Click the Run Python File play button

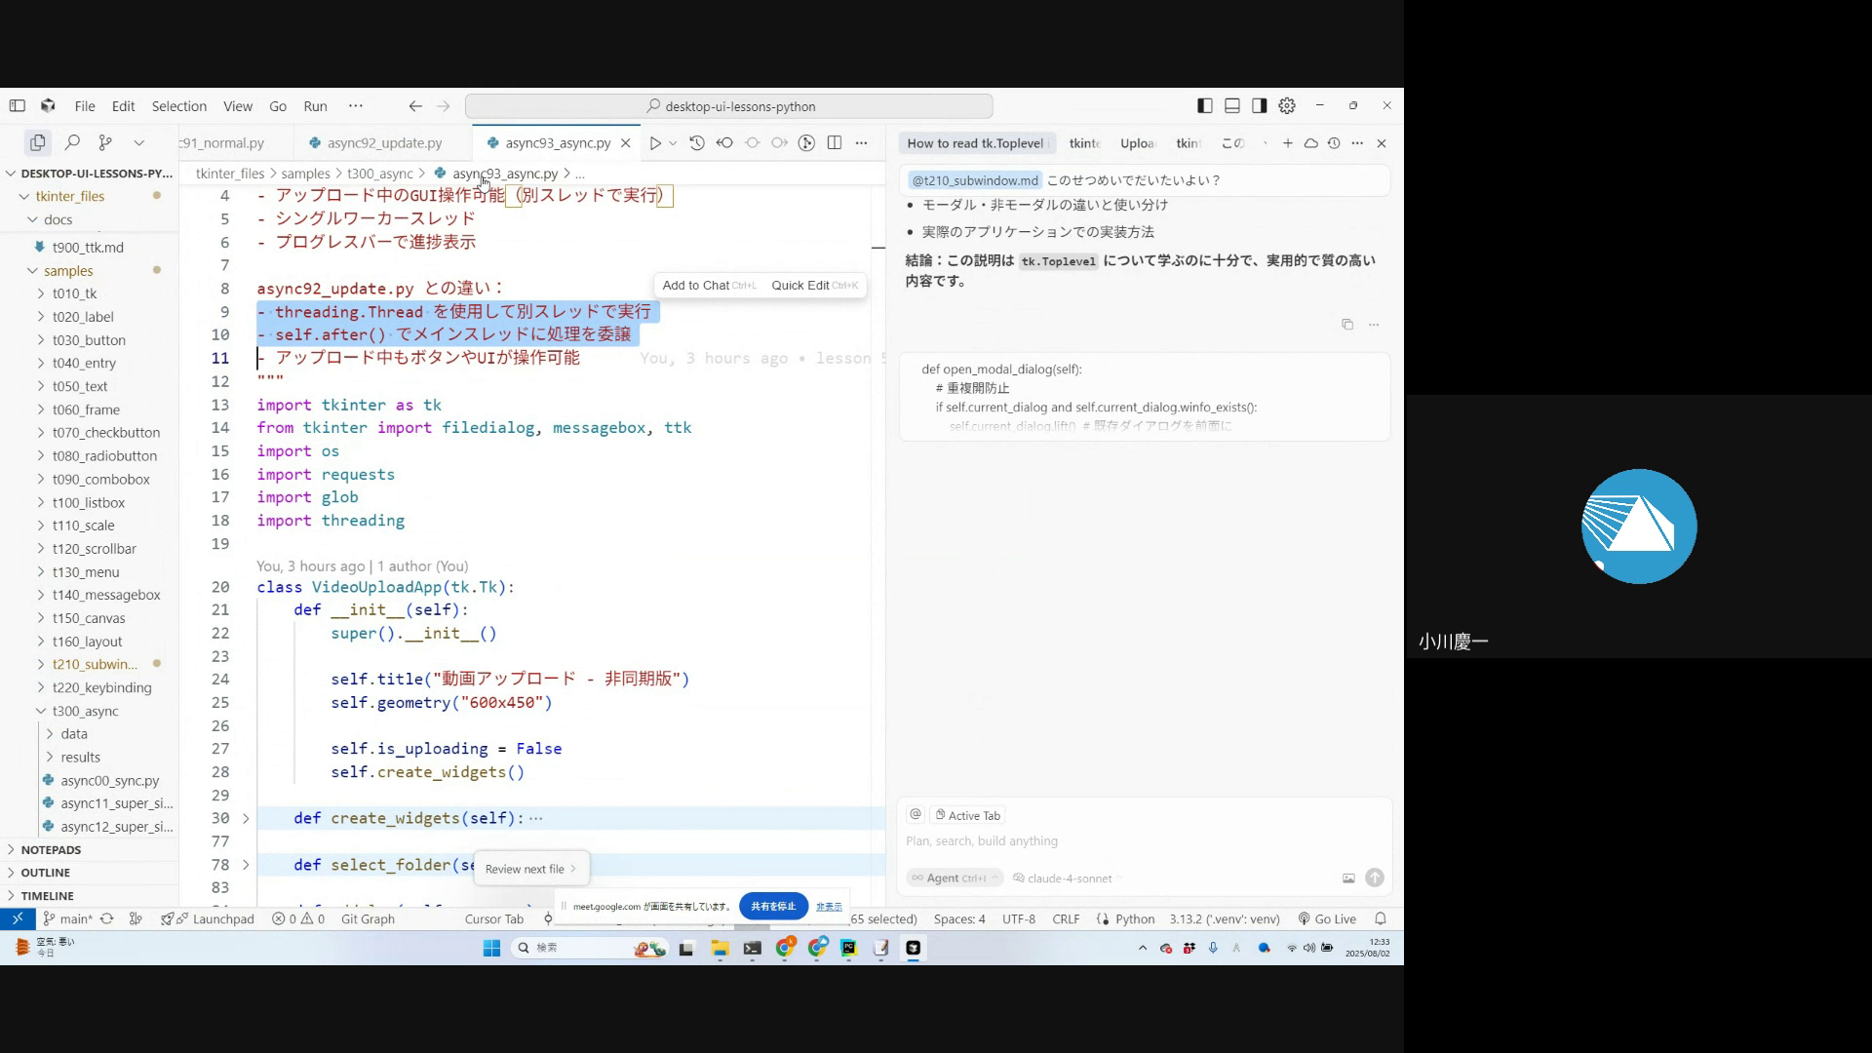coord(655,143)
